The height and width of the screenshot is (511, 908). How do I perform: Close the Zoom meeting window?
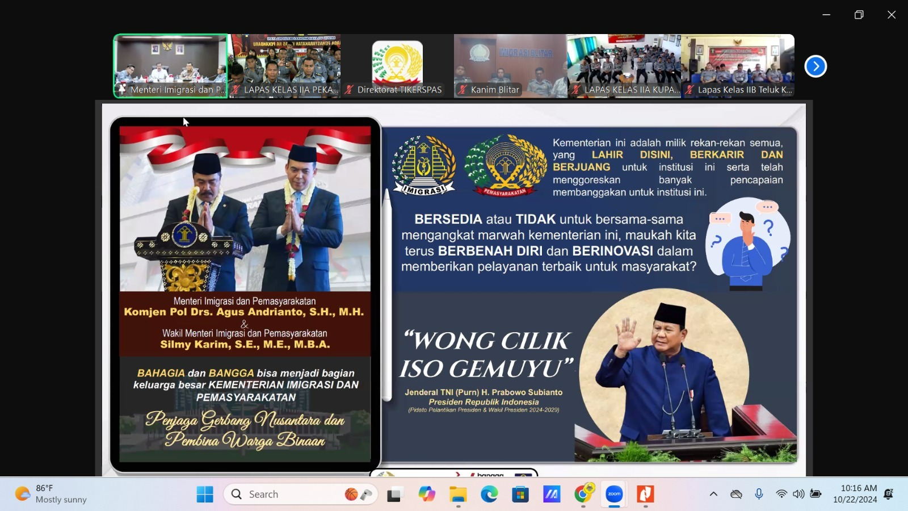[892, 15]
